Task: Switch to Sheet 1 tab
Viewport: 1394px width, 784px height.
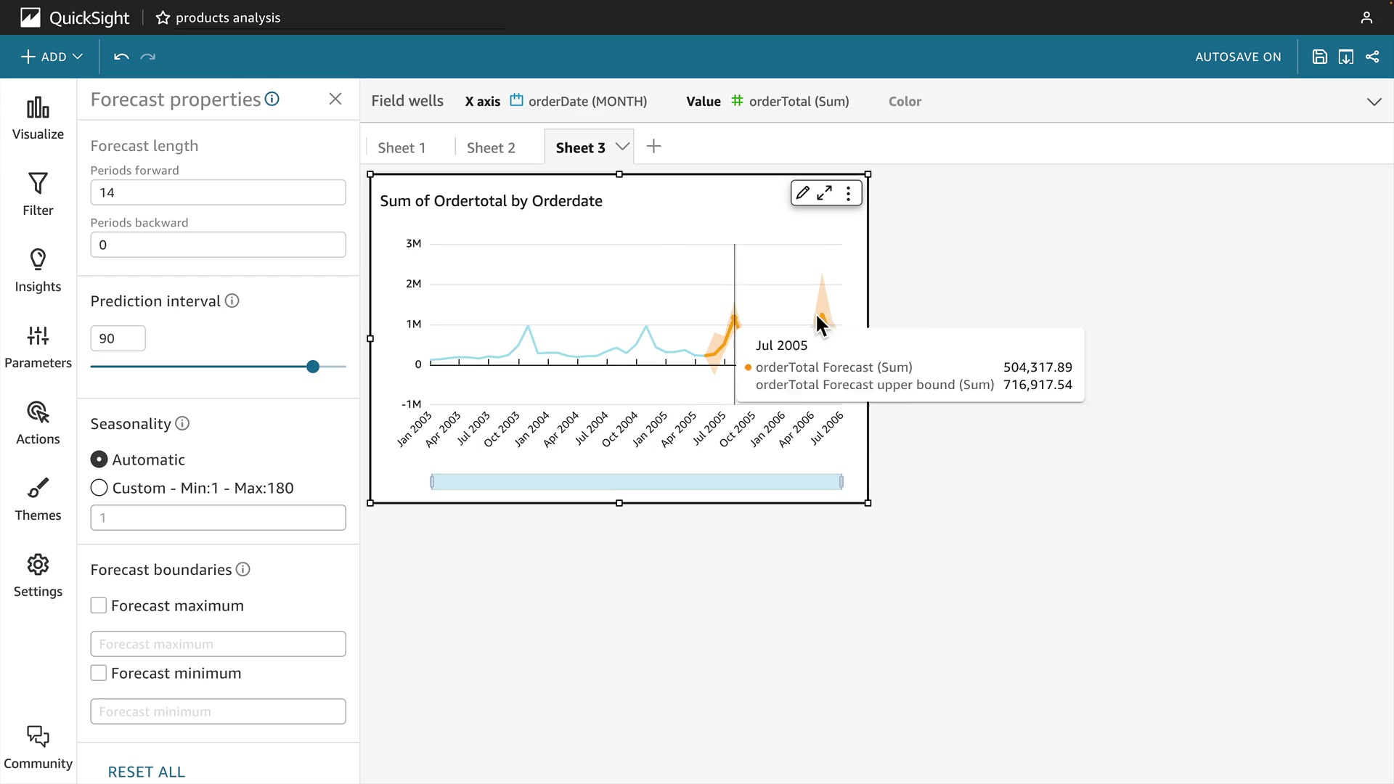Action: (x=402, y=148)
